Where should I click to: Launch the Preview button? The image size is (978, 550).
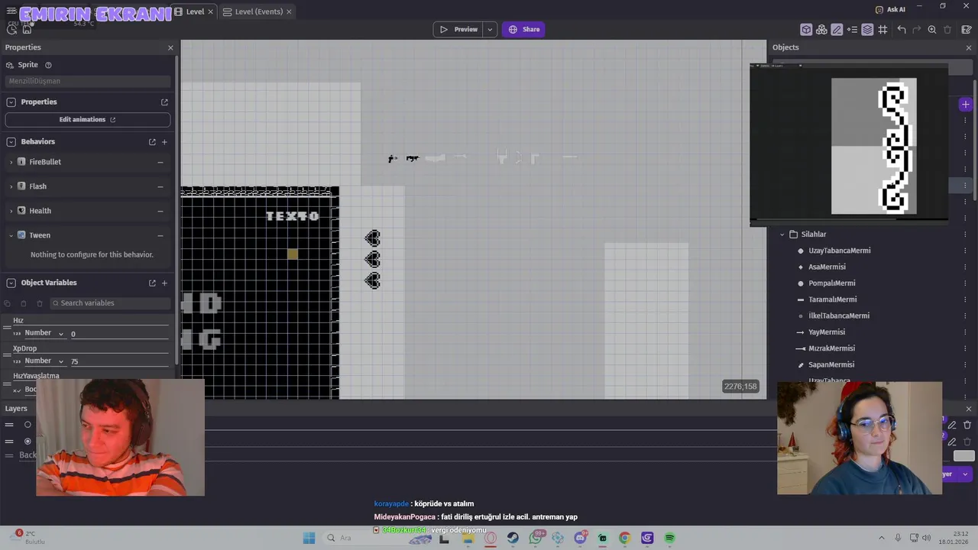(458, 29)
